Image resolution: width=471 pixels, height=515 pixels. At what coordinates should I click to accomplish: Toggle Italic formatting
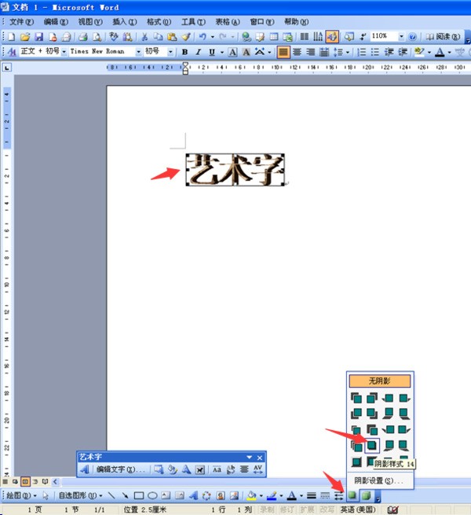pos(199,52)
